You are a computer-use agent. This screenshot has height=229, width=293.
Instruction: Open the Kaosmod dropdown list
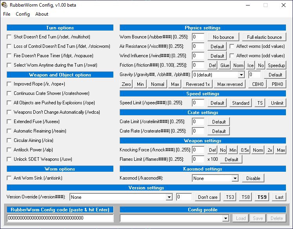click(x=235, y=178)
